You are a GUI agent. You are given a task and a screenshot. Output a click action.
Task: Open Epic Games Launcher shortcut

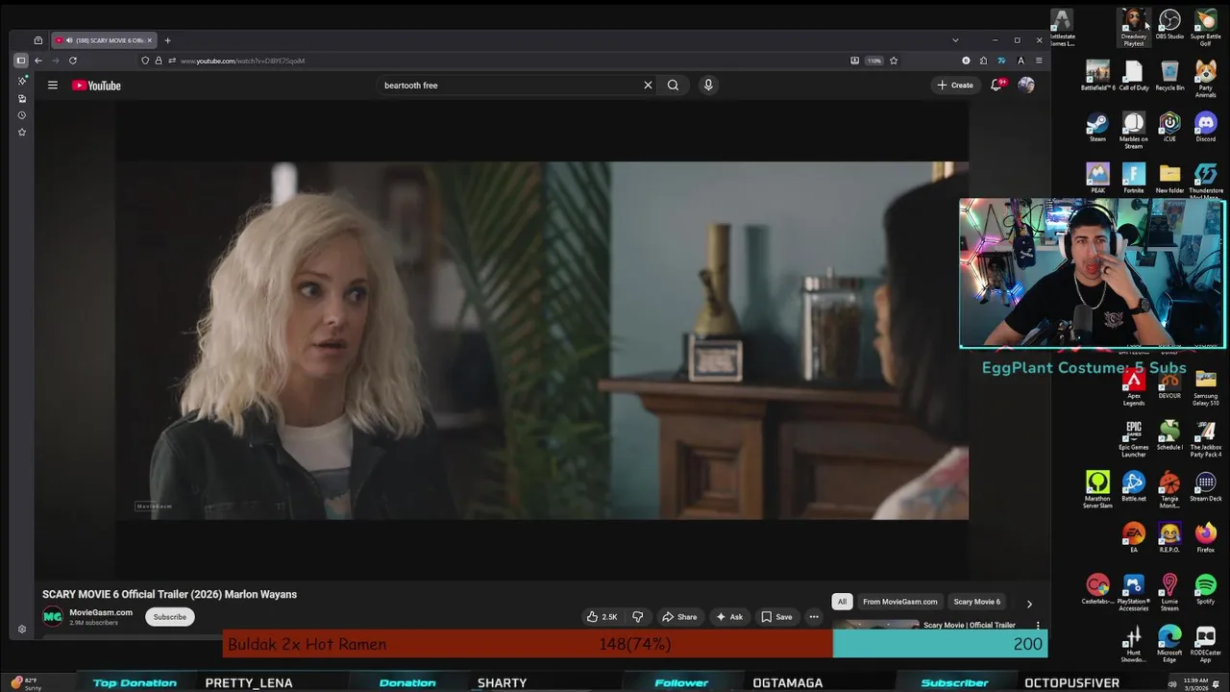(x=1134, y=438)
